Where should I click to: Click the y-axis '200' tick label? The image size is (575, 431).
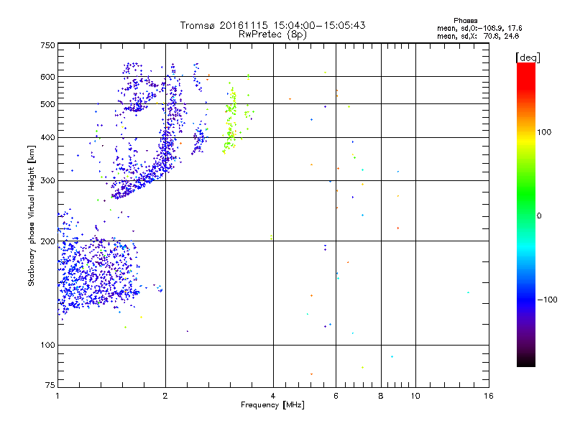point(47,241)
